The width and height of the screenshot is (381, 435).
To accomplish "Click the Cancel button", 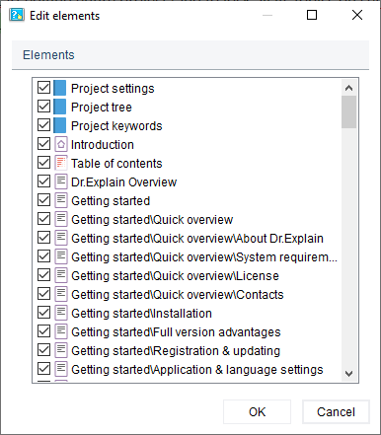I will 336,412.
